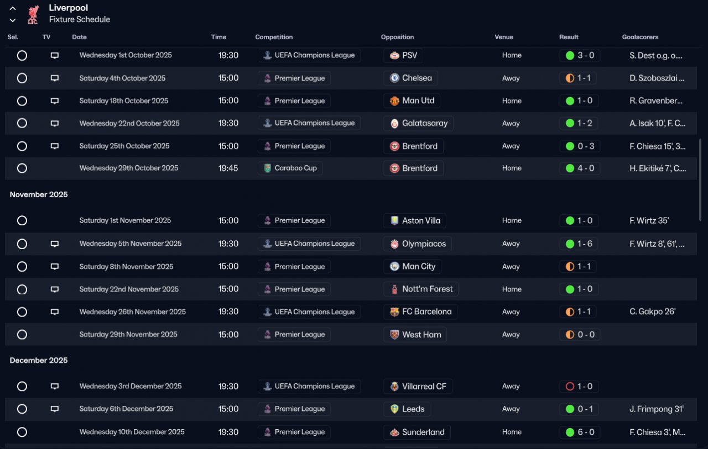Viewport: 708px width, 449px height.
Task: Click the Sunderland club badge
Action: (394, 432)
